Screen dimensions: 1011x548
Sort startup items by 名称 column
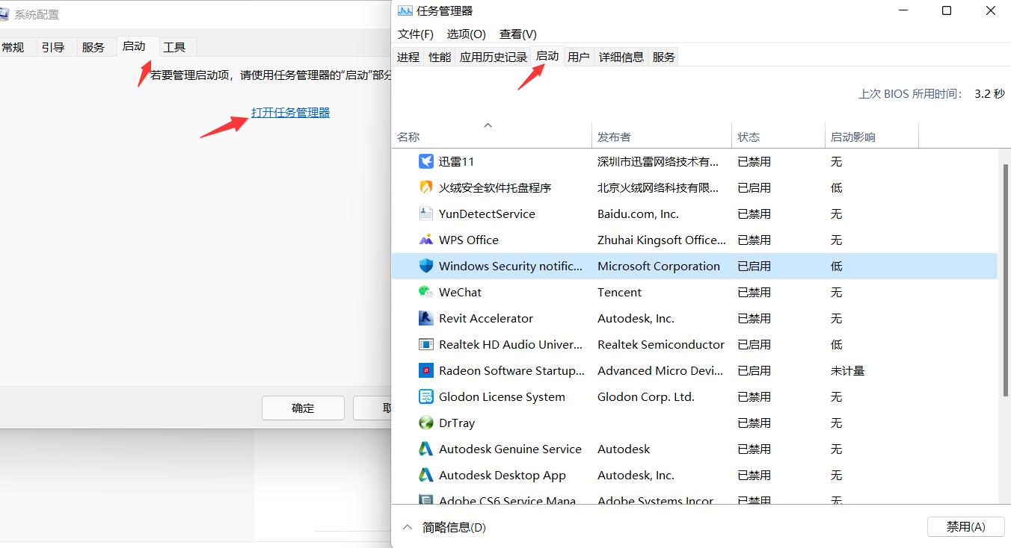coord(491,137)
